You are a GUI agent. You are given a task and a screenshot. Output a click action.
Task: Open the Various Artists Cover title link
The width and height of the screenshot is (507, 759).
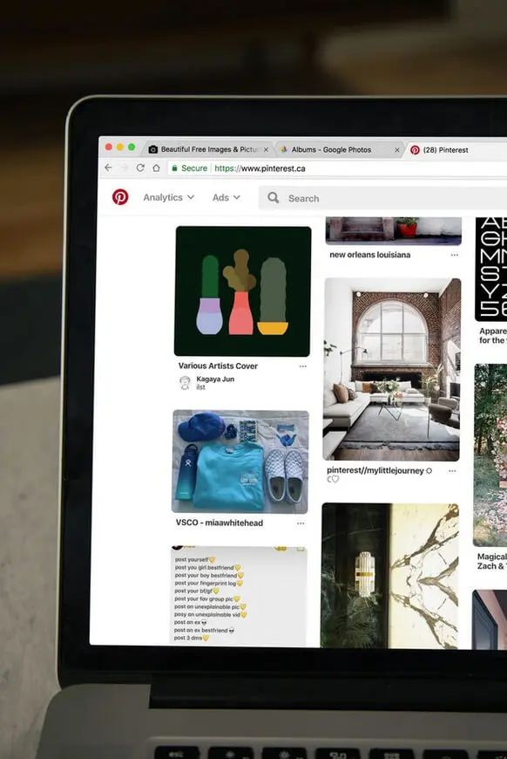tap(218, 366)
